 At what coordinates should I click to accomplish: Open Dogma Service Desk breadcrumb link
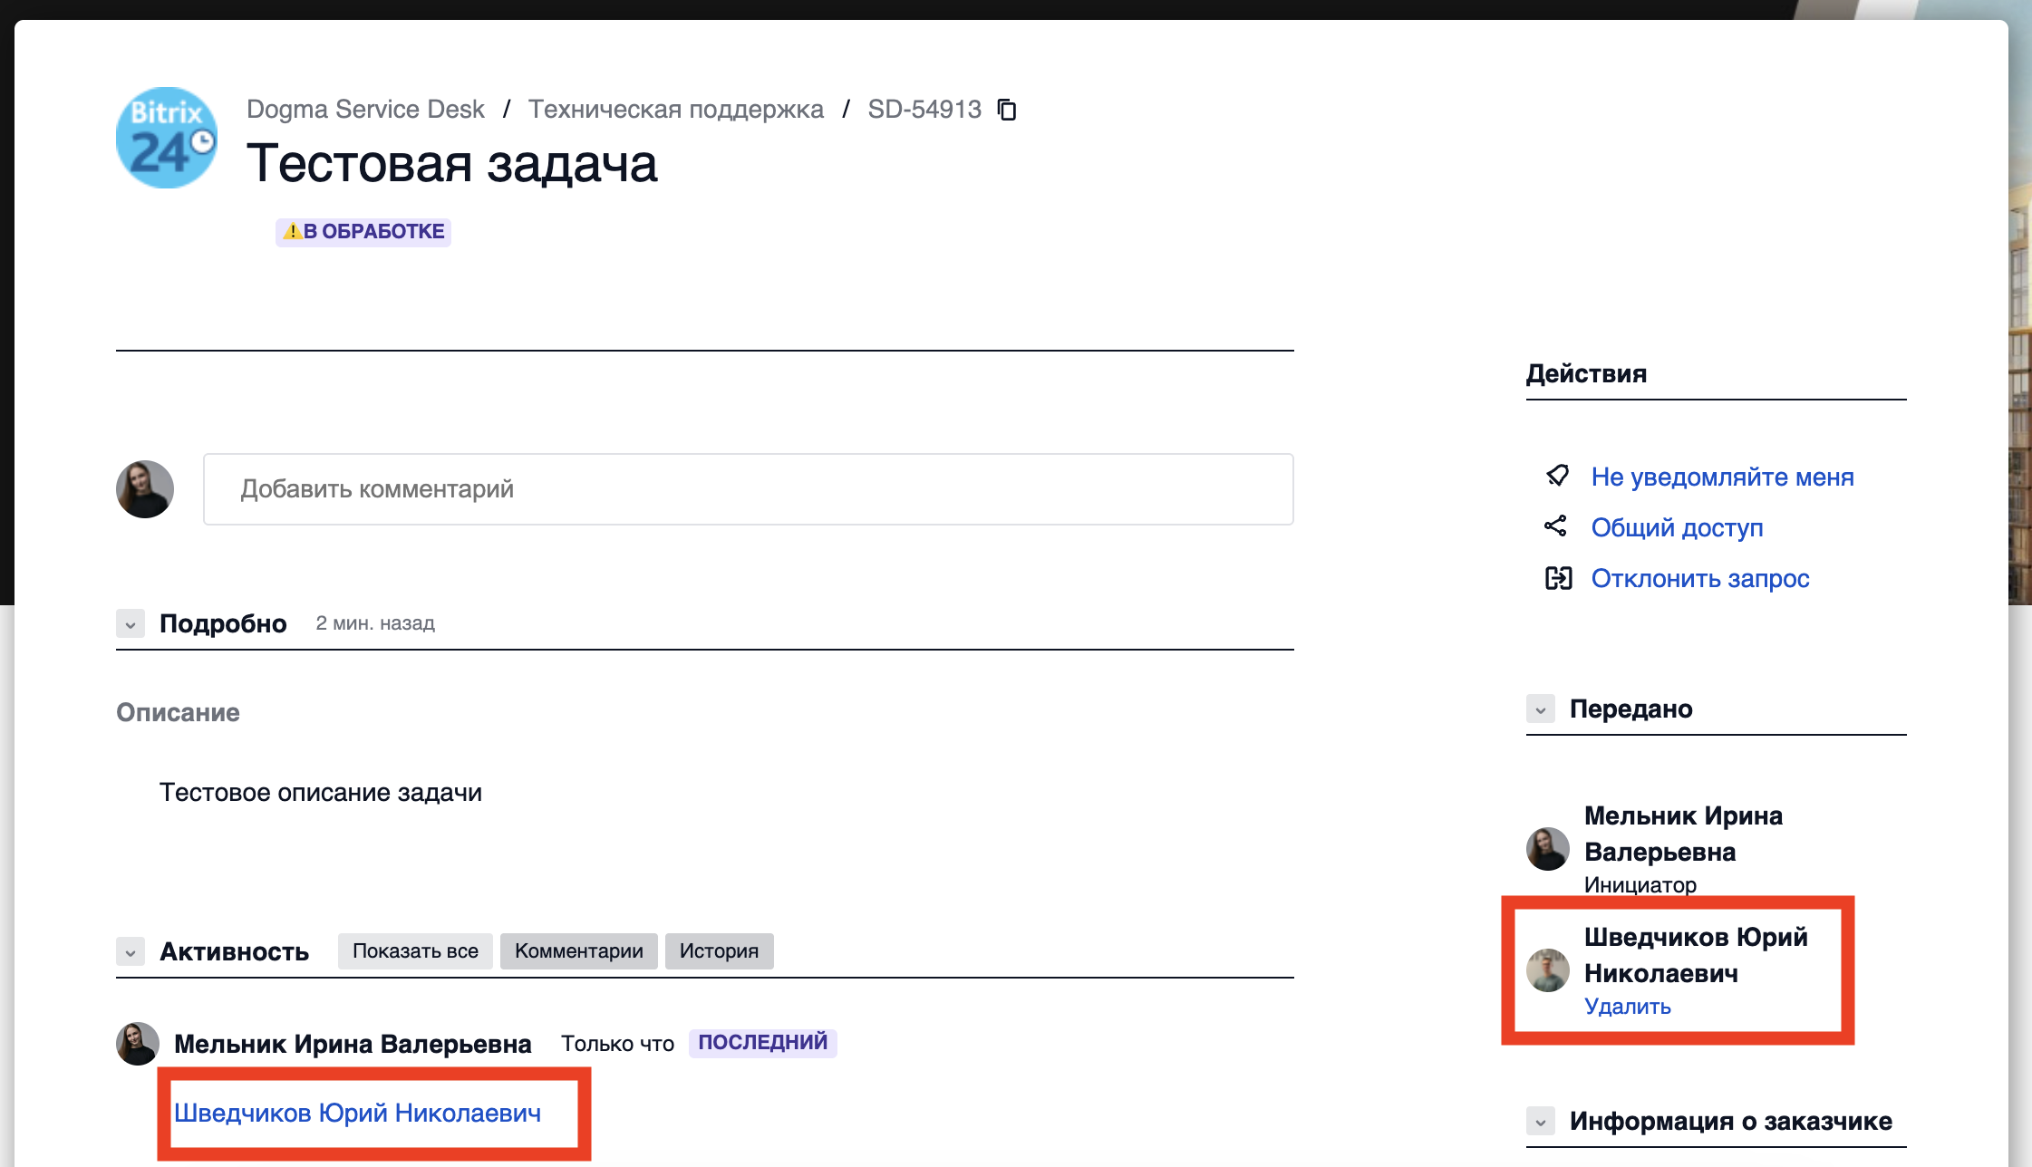[x=365, y=110]
